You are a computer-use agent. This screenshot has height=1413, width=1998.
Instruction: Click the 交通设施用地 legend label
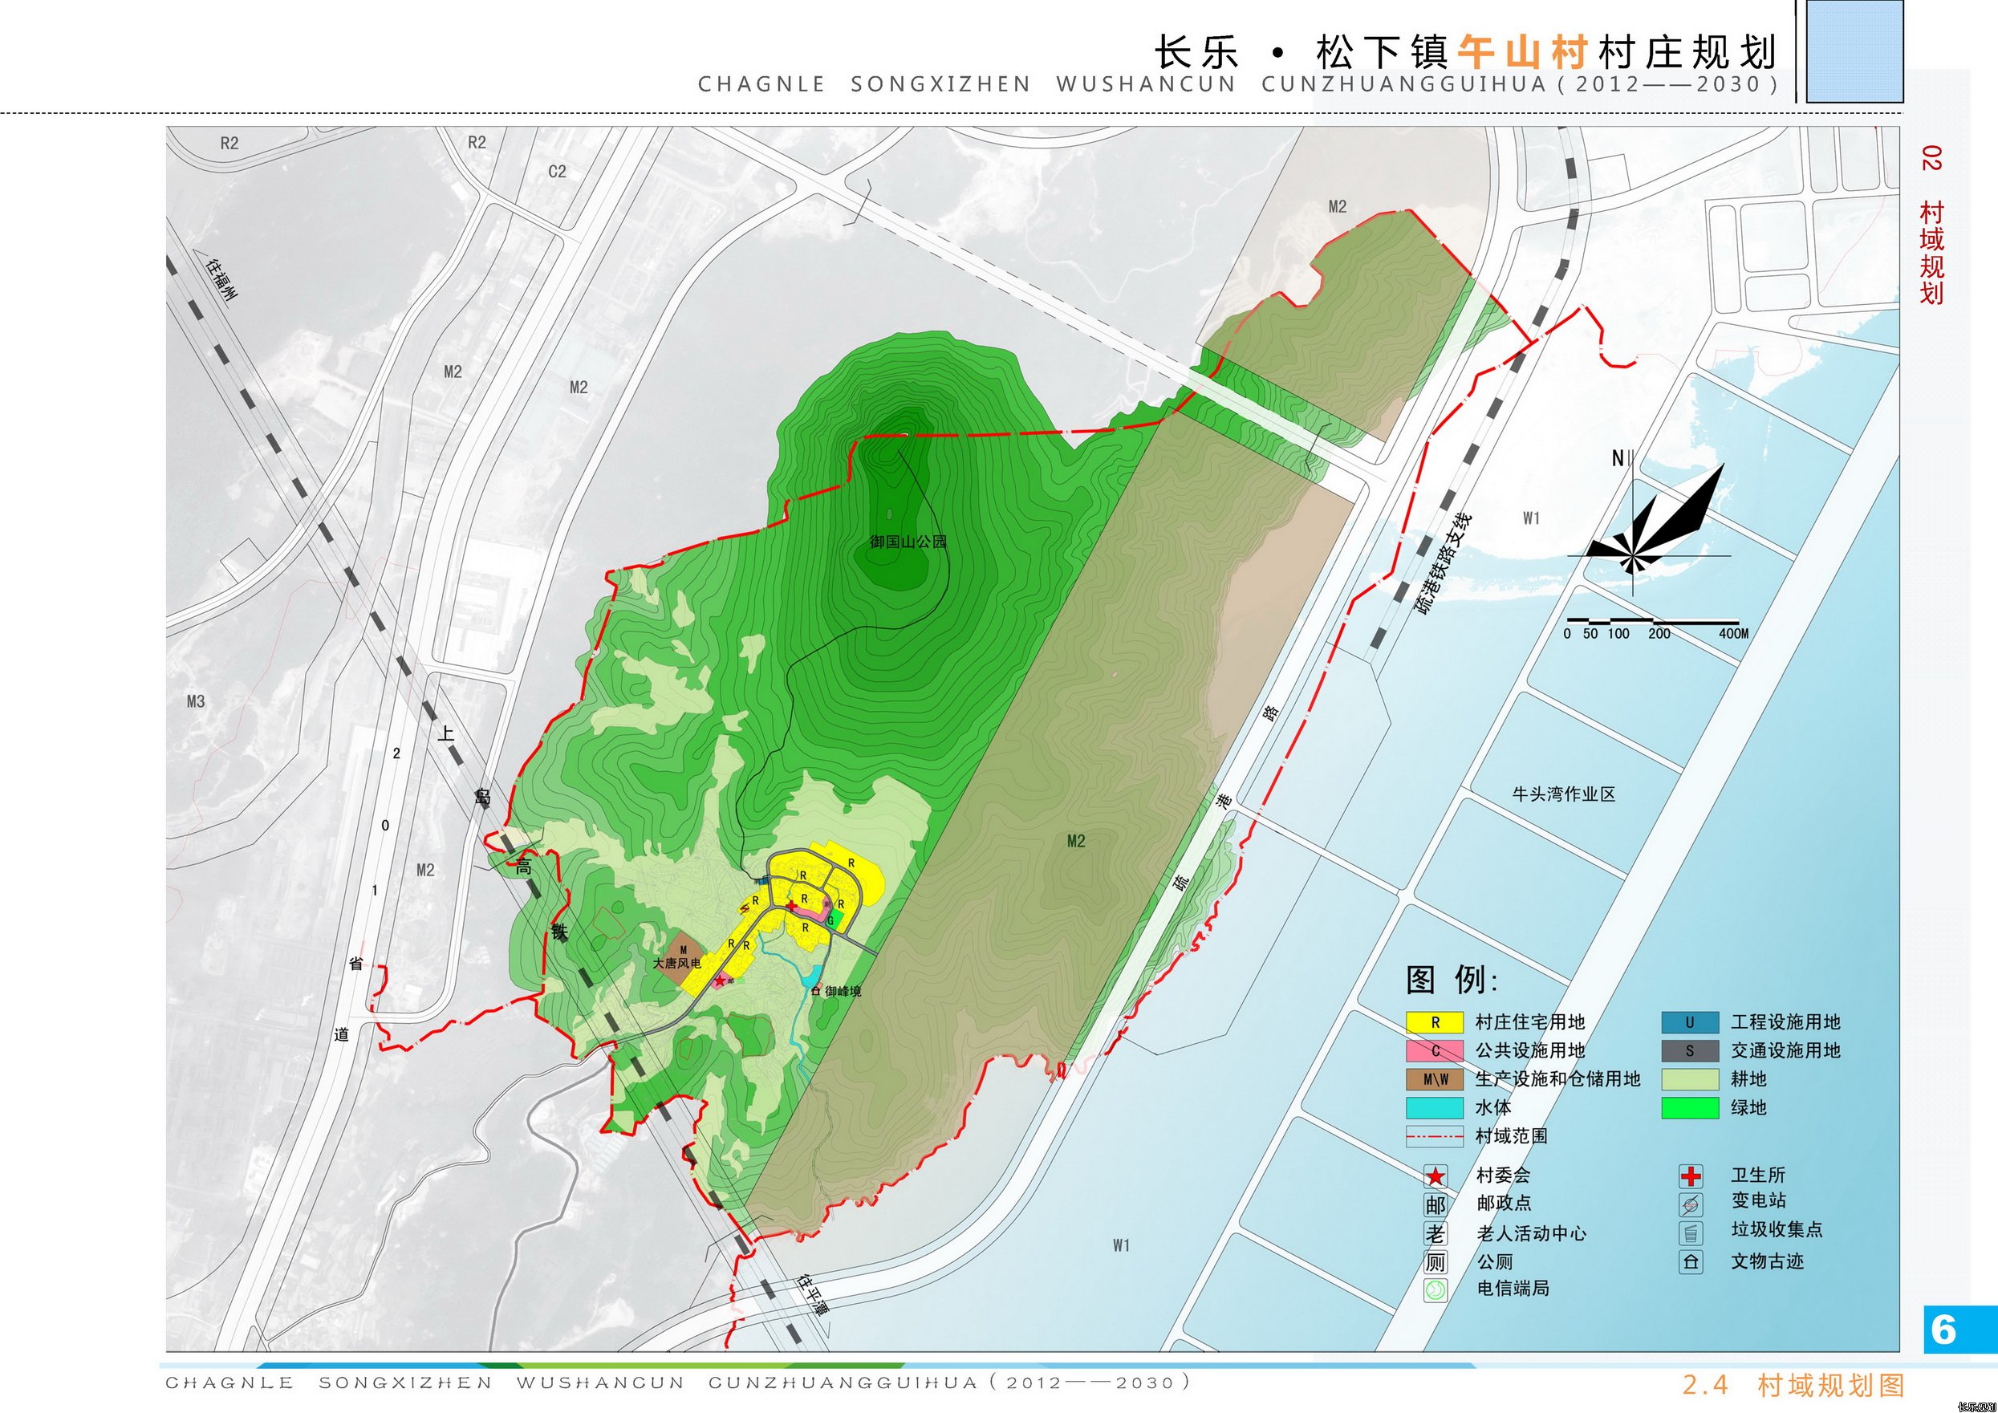[x=1785, y=1051]
